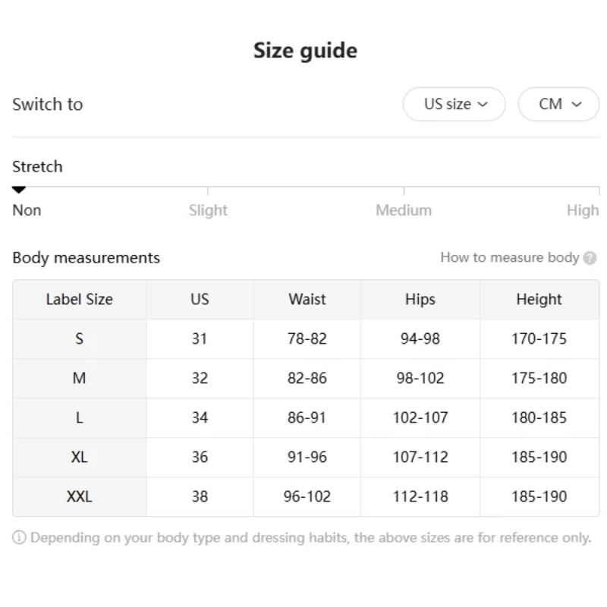Click the Waist column header
This screenshot has height=607, width=607.
(x=307, y=300)
